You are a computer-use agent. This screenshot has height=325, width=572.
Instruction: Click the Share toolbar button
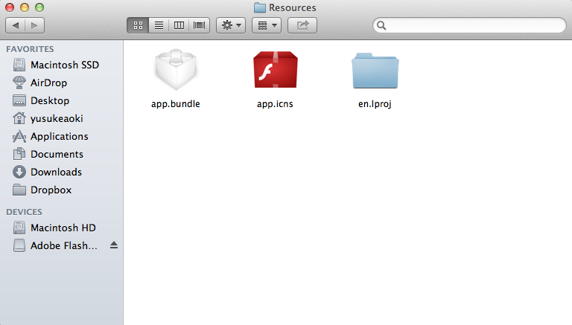click(302, 25)
